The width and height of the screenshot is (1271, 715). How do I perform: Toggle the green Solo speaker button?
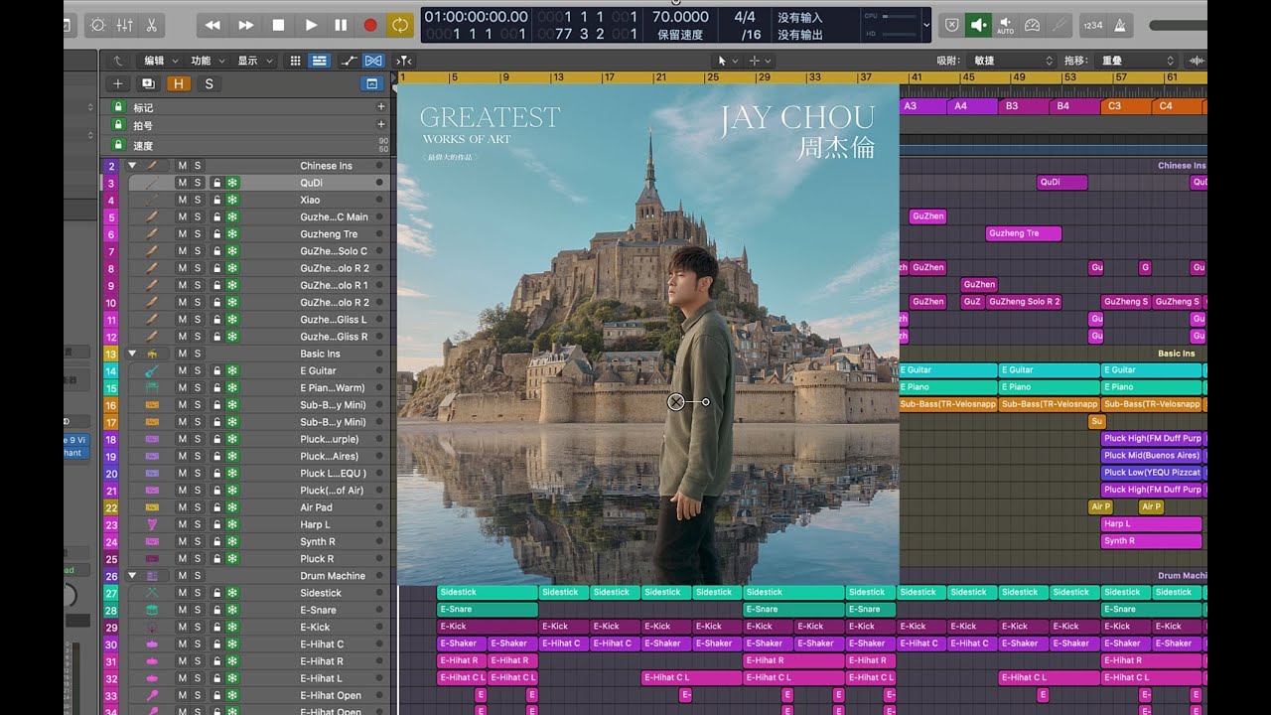point(979,25)
